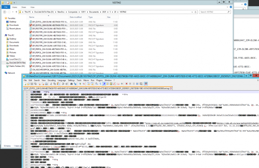This screenshot has height=168, width=259.
Task: Expand the address bar history dropdown in Explorer
Action: [192, 12]
